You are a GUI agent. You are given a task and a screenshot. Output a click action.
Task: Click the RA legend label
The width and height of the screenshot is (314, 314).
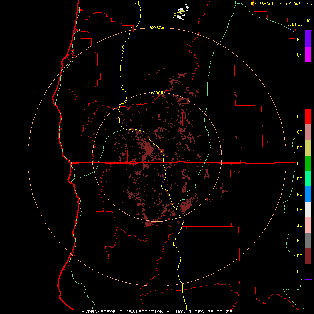click(299, 179)
